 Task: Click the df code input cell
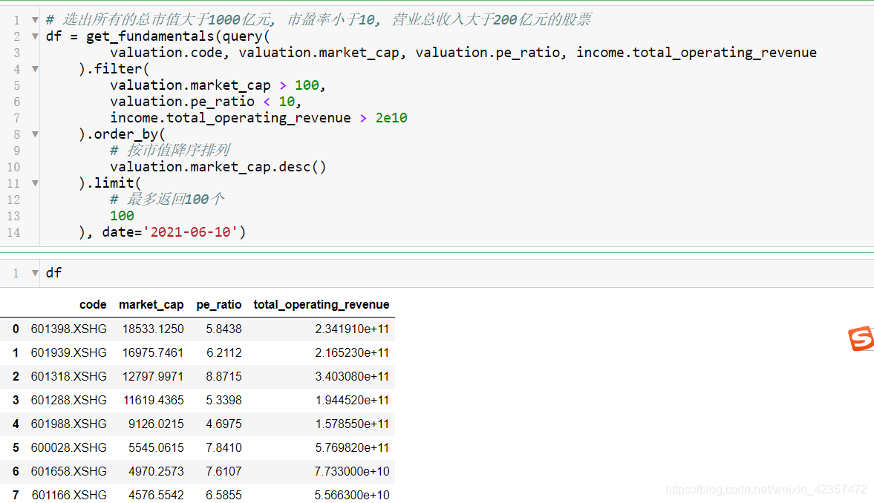pos(457,273)
